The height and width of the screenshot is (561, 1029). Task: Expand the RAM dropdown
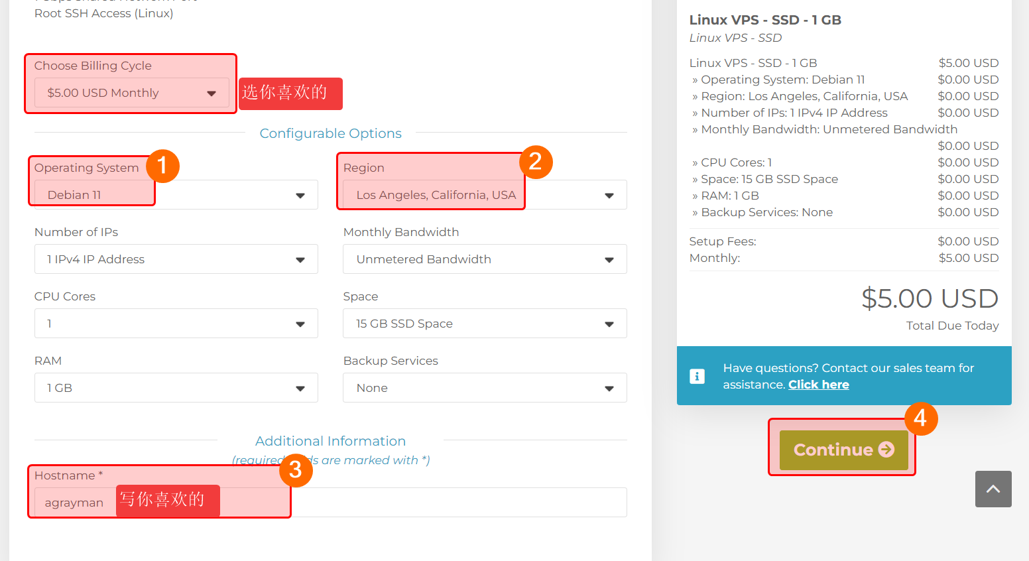coord(176,388)
